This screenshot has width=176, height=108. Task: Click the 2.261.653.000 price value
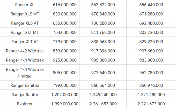pyautogui.click(x=103, y=104)
